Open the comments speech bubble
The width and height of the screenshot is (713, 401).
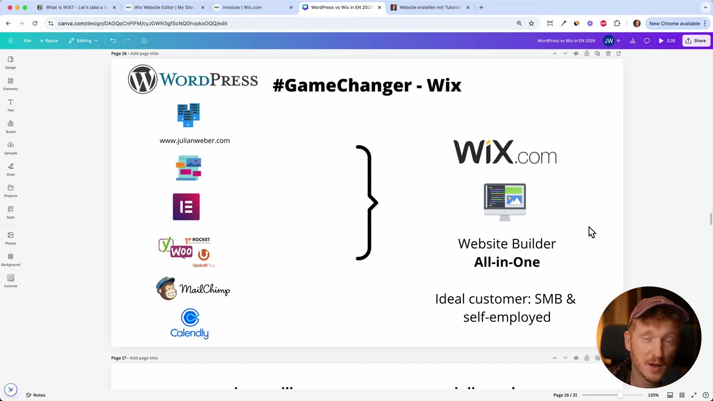click(647, 41)
